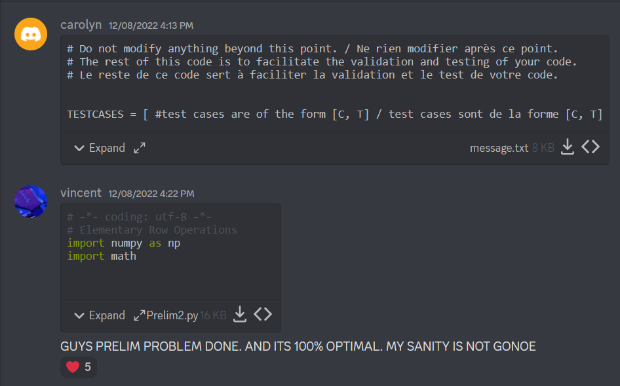Screen dimensions: 620x386
Task: Download the message.txt attachment
Action: click(x=567, y=147)
